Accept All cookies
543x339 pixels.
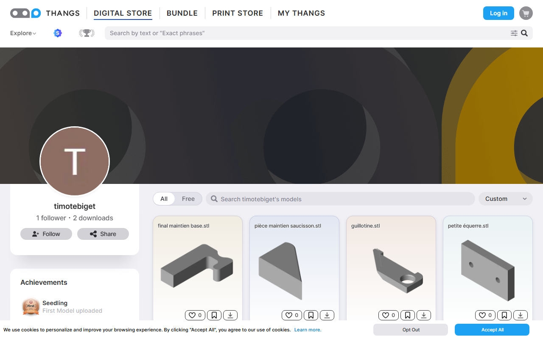(x=492, y=330)
